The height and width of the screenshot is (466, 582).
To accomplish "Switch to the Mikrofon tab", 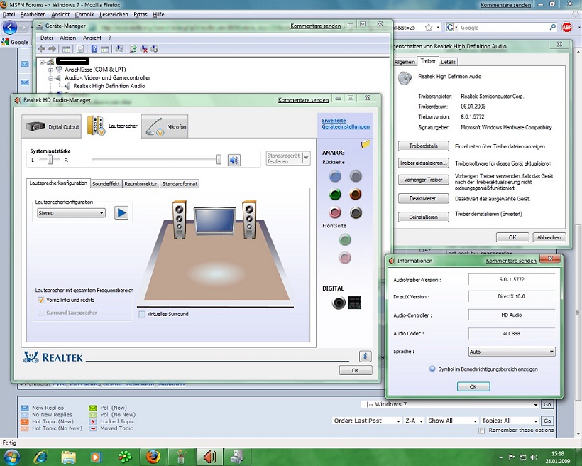I will tap(165, 126).
